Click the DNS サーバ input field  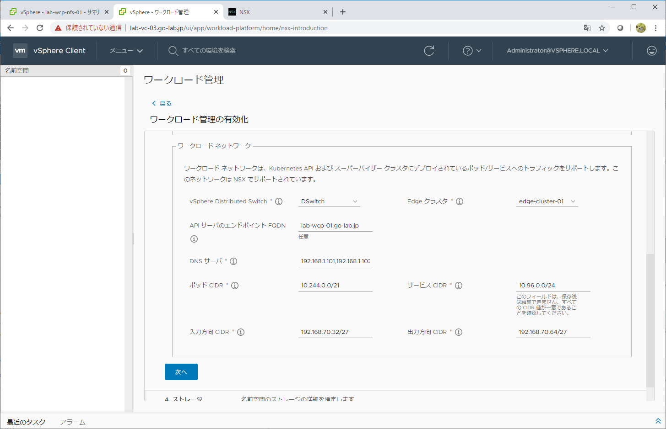tap(336, 261)
